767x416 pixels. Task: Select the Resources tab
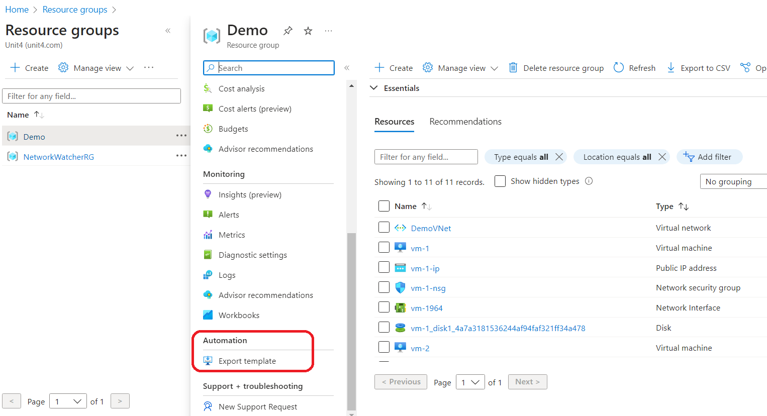[x=395, y=122]
